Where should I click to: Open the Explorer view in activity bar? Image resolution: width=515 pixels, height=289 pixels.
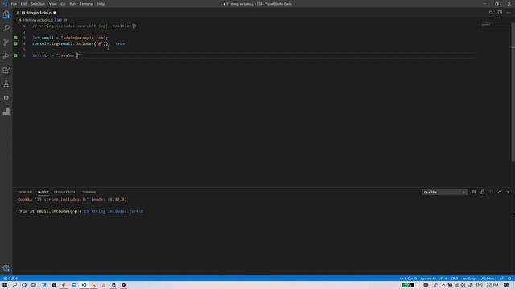(x=6, y=14)
